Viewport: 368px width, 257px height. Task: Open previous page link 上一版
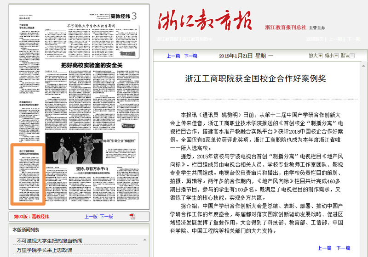pos(91,217)
